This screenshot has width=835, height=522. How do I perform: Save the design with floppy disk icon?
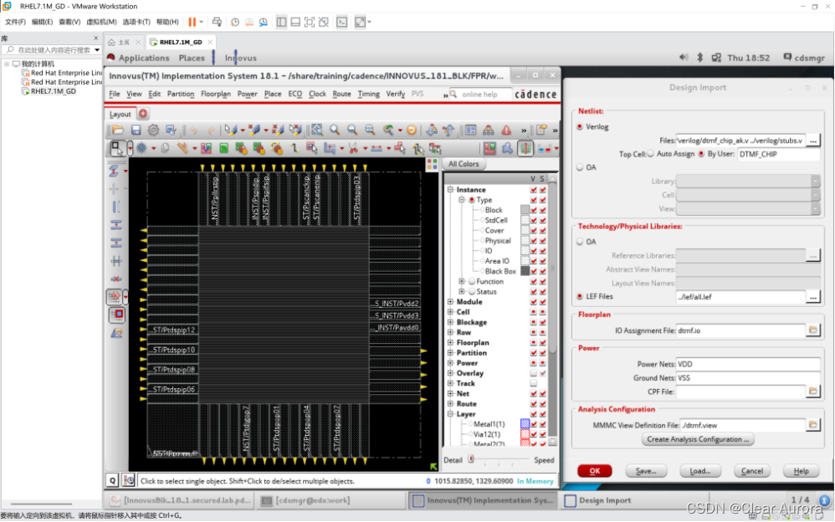tap(136, 130)
